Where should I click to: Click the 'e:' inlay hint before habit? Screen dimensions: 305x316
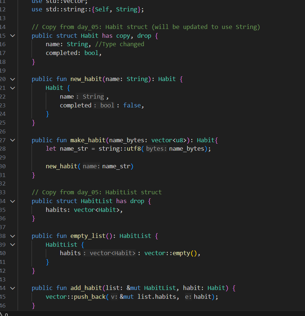(188, 297)
